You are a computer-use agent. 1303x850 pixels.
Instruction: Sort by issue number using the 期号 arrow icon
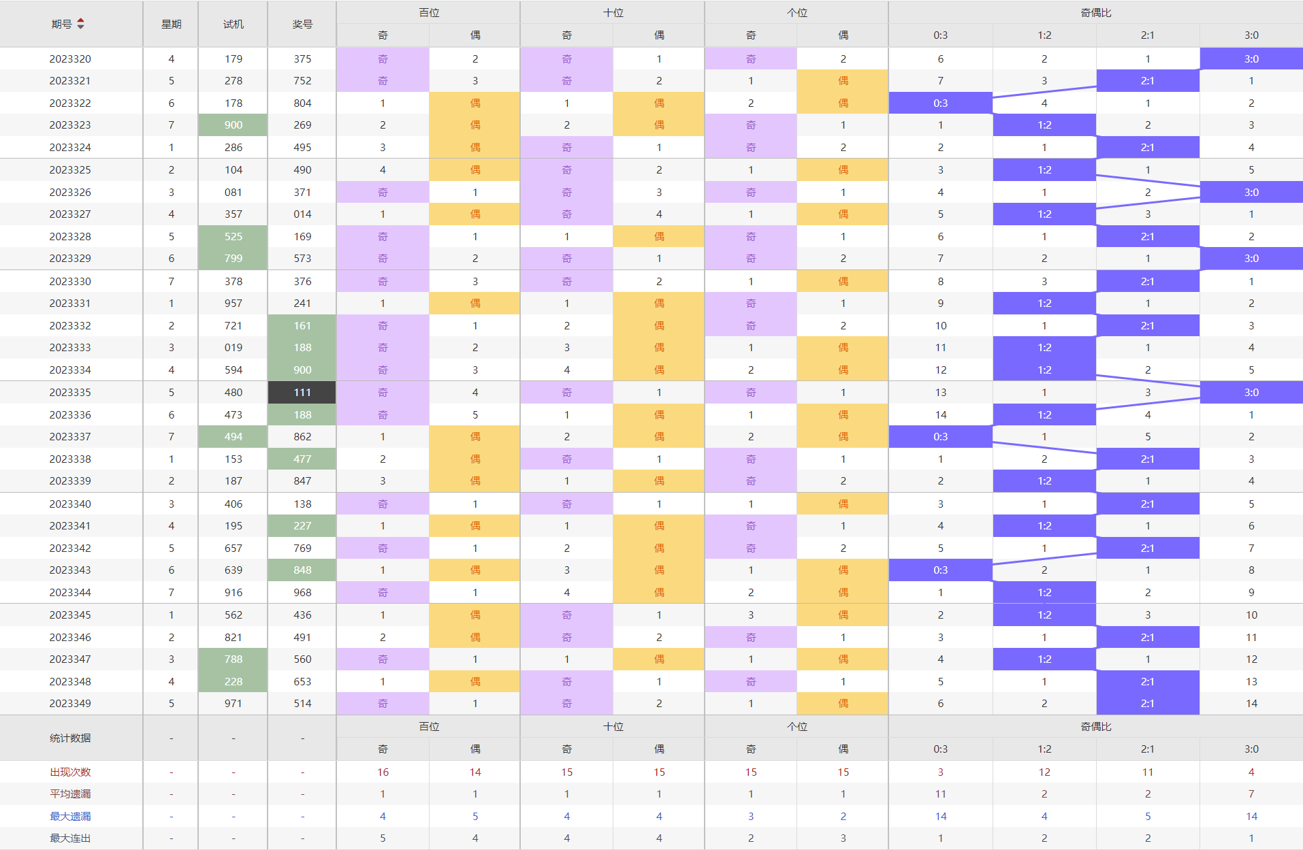pos(81,24)
